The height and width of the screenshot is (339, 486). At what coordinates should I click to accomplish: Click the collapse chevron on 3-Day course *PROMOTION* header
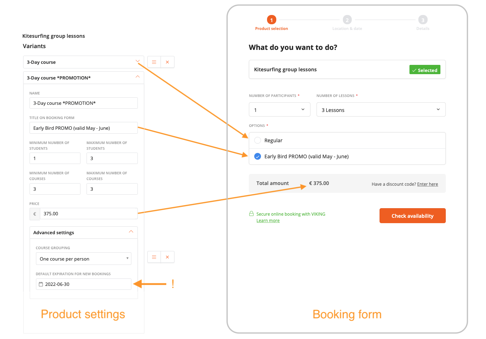click(x=137, y=77)
